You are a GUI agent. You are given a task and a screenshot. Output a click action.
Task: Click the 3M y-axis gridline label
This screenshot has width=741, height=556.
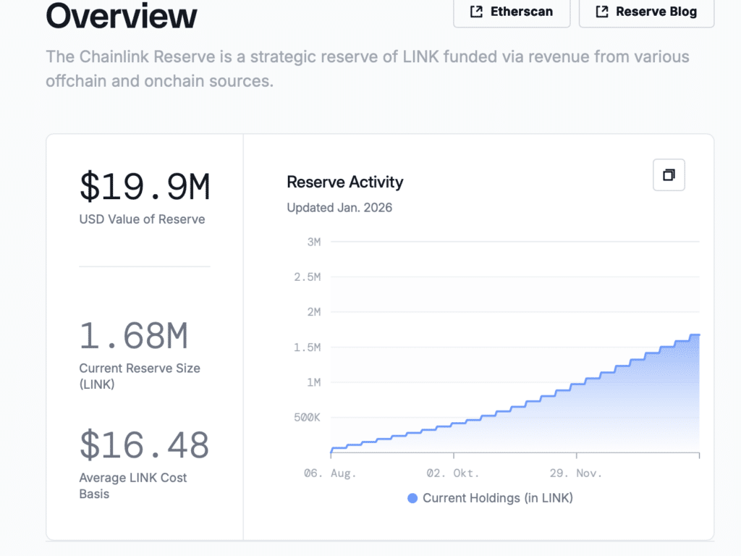[x=314, y=242]
